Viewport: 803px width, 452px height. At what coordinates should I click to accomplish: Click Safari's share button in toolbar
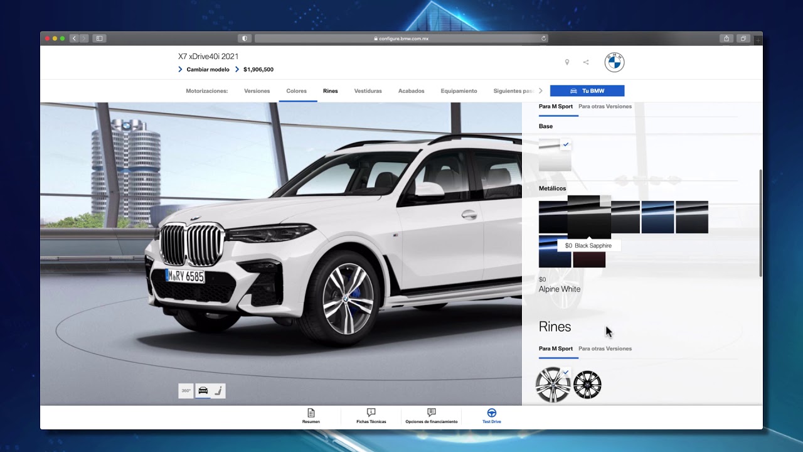[726, 38]
